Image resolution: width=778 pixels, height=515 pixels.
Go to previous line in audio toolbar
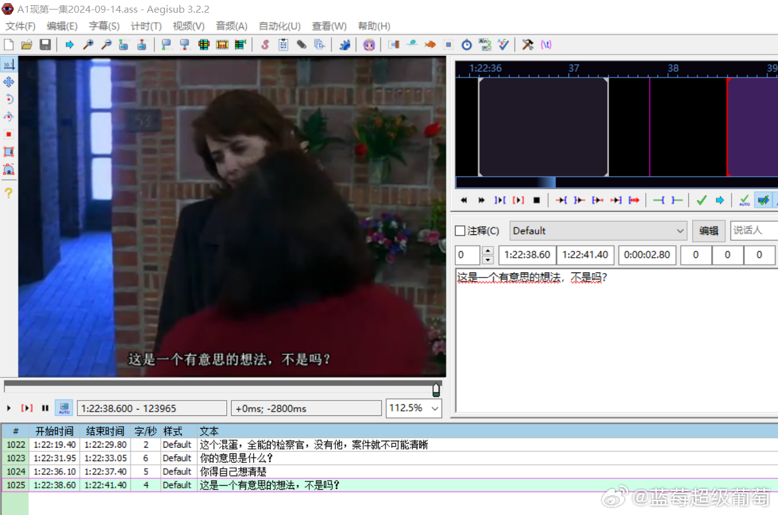tap(464, 200)
